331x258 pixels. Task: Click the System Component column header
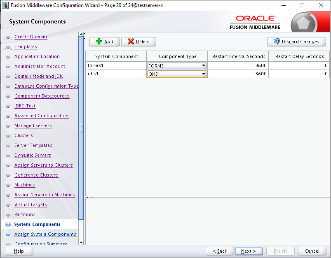tap(116, 56)
